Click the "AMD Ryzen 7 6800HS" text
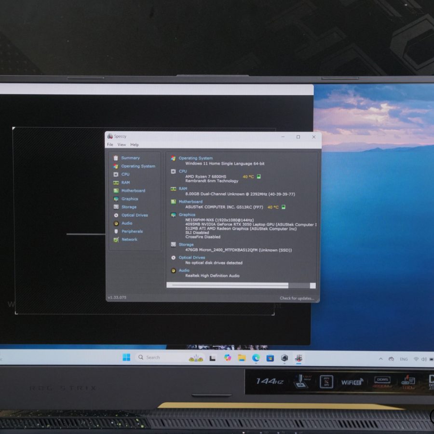 205,176
